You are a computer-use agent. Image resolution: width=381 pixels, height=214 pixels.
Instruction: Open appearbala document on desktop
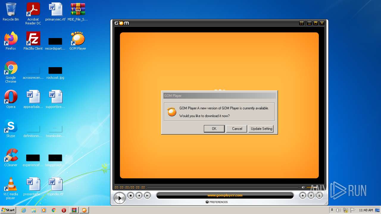coord(33,99)
